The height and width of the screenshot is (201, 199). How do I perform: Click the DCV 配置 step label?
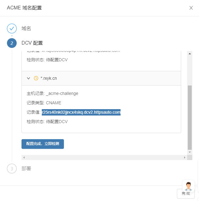tap(32, 43)
